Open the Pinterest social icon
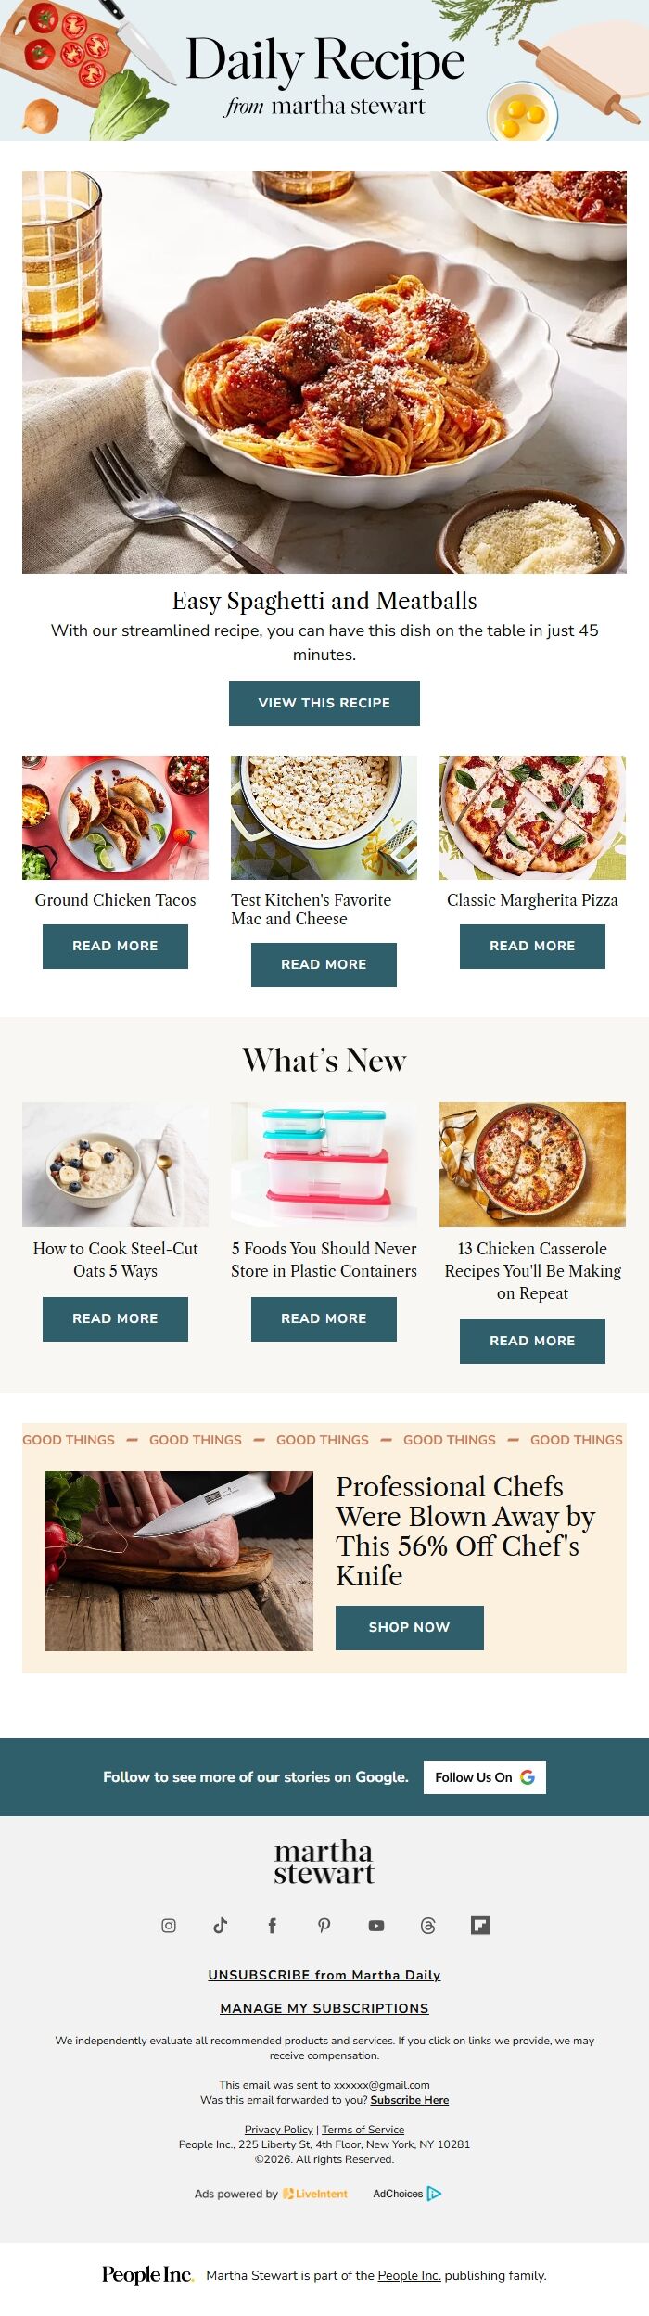Image resolution: width=649 pixels, height=2316 pixels. tap(324, 1926)
